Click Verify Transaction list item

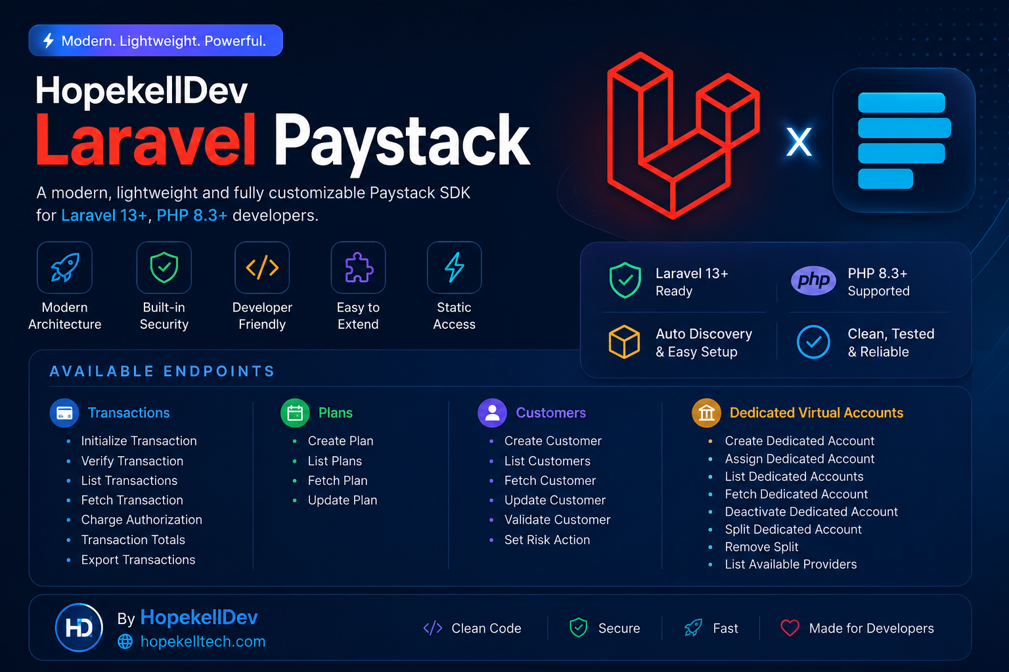tap(132, 461)
